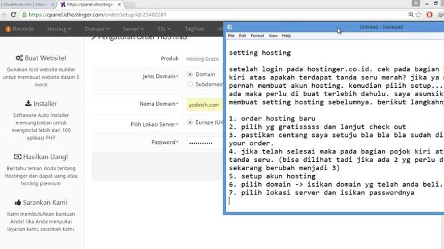The height and width of the screenshot is (249, 444).
Task: Click '1. order hosting baru' line
Action: [272, 118]
